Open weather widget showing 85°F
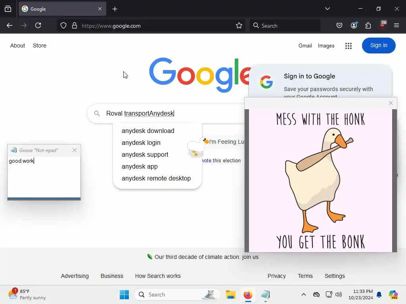Image resolution: width=406 pixels, height=304 pixels. click(27, 294)
